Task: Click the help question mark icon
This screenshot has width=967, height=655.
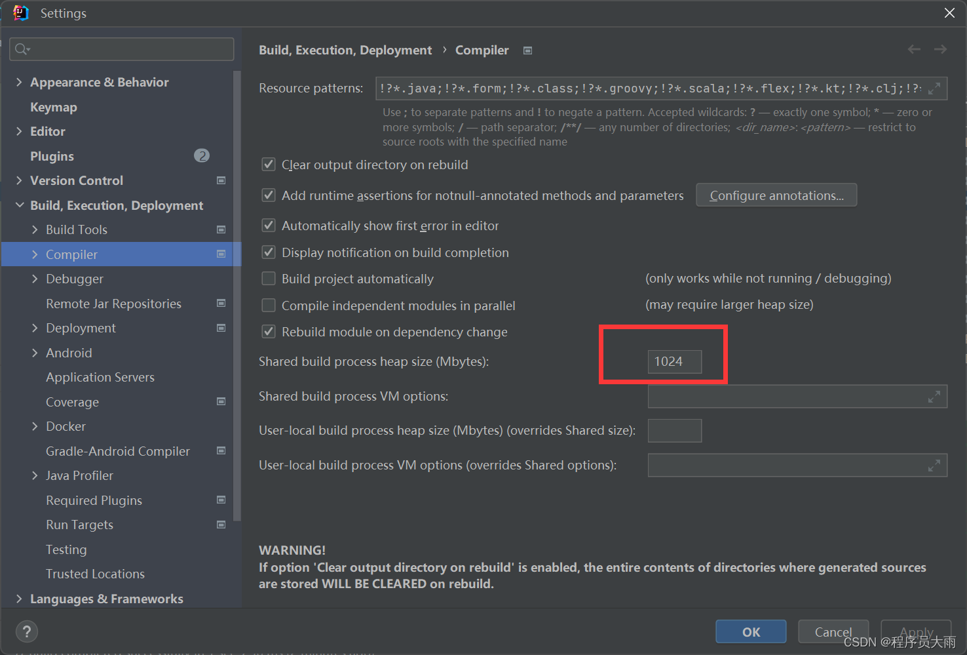Action: point(26,631)
